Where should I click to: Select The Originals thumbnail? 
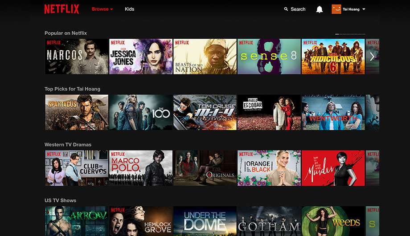coord(205,168)
